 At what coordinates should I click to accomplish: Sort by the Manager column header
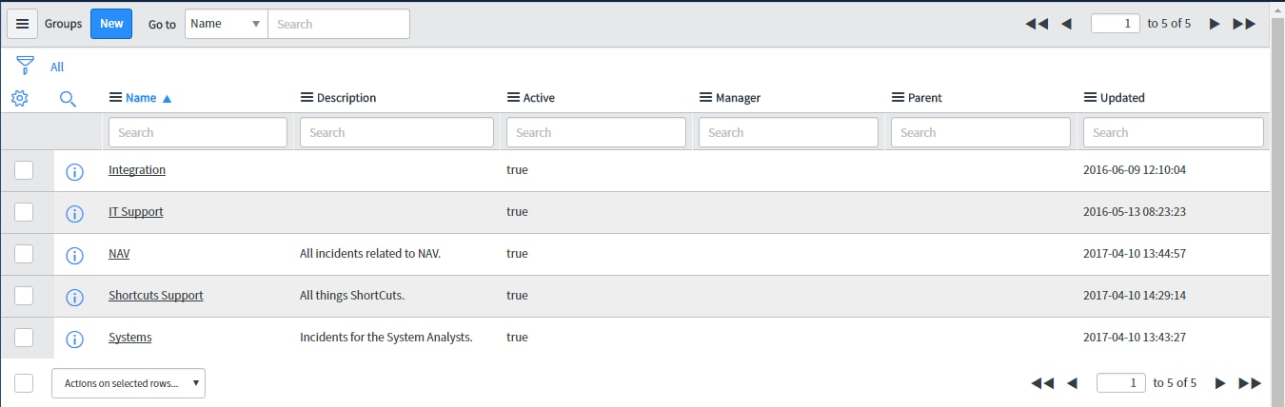[x=738, y=98]
